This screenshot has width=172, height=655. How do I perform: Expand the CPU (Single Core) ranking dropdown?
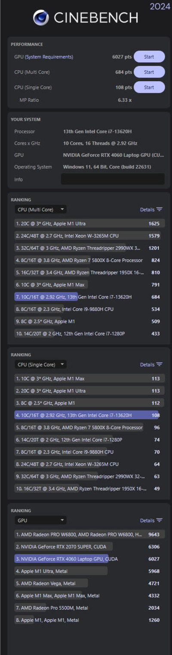pyautogui.click(x=40, y=364)
